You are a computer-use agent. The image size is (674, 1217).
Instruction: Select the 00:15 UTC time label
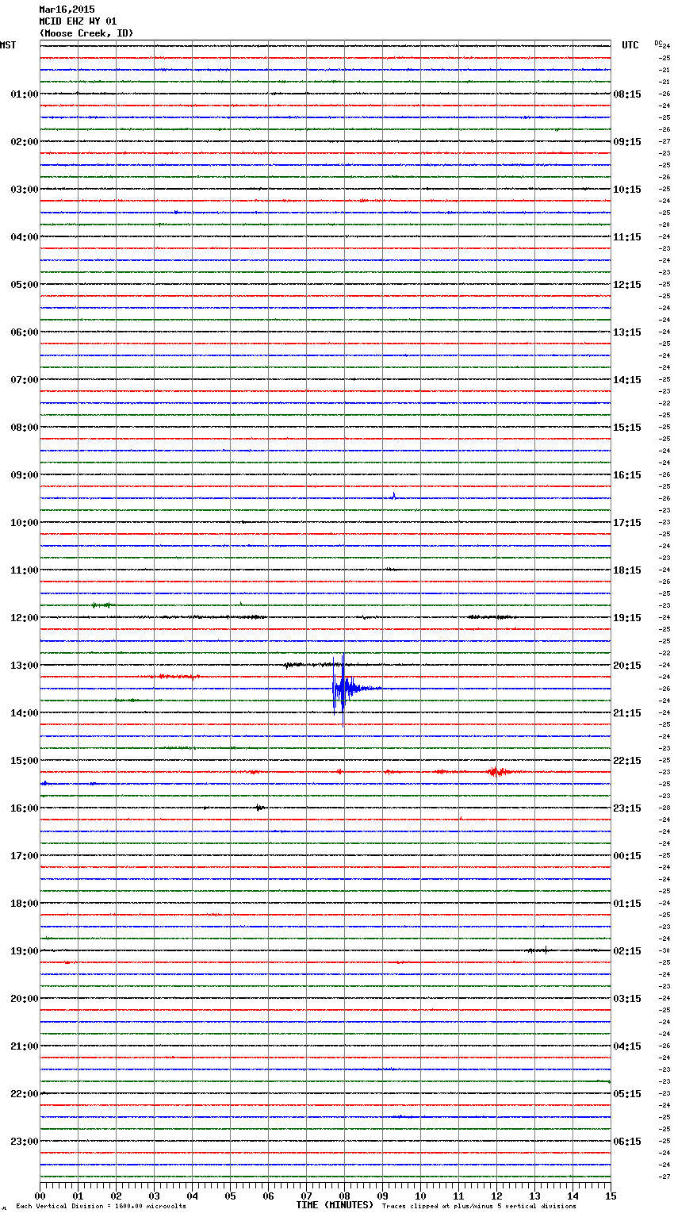point(627,855)
